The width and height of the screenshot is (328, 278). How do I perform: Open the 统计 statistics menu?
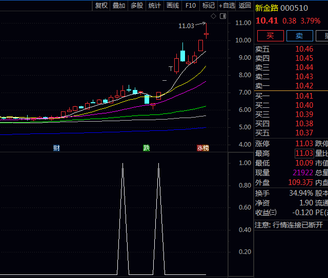tap(154, 6)
